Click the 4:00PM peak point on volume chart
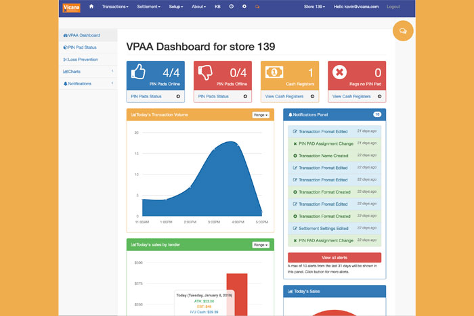Screen dimensions: 474x316 point(238,145)
